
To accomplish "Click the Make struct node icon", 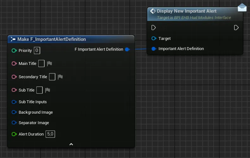I will [13, 39].
